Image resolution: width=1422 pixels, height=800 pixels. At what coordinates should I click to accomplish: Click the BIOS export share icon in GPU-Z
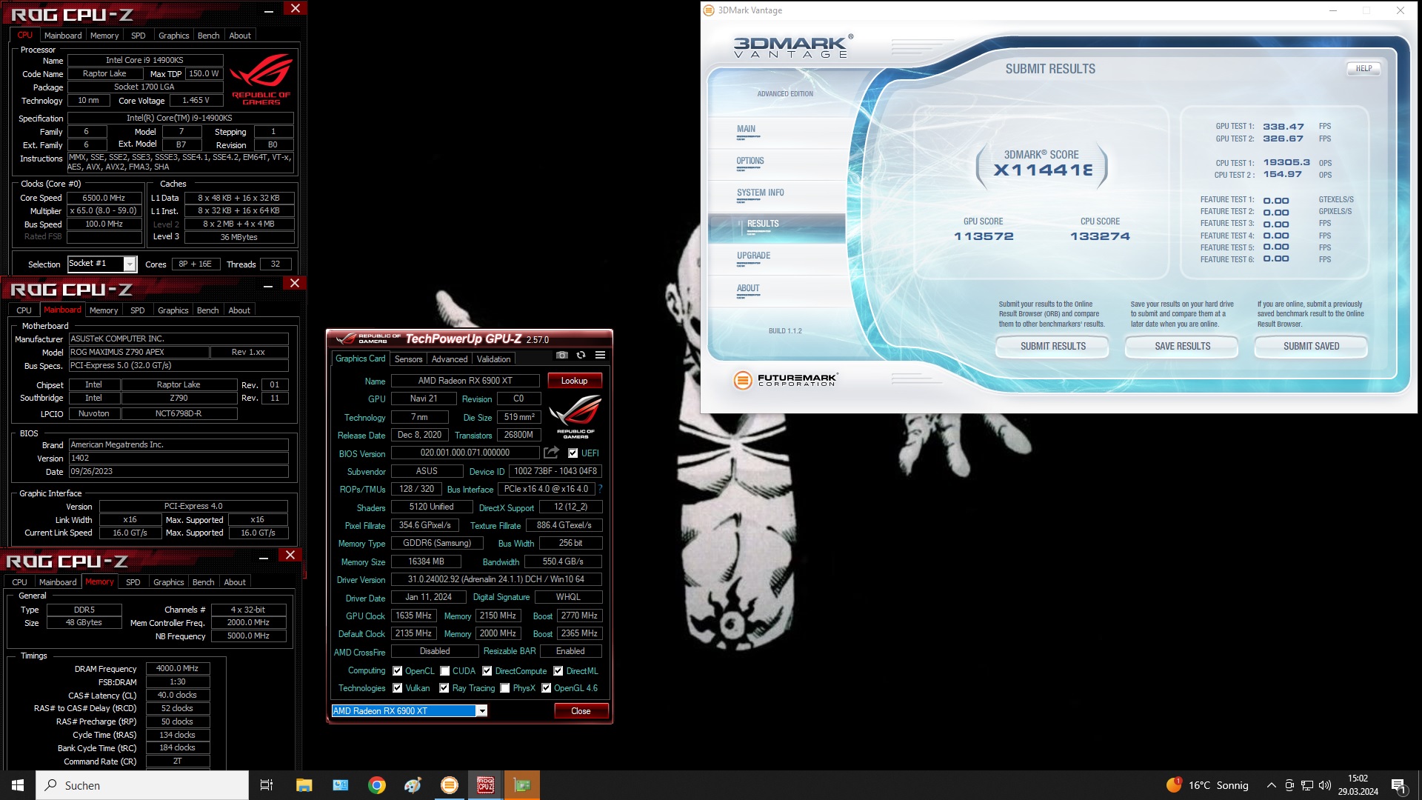coord(551,453)
